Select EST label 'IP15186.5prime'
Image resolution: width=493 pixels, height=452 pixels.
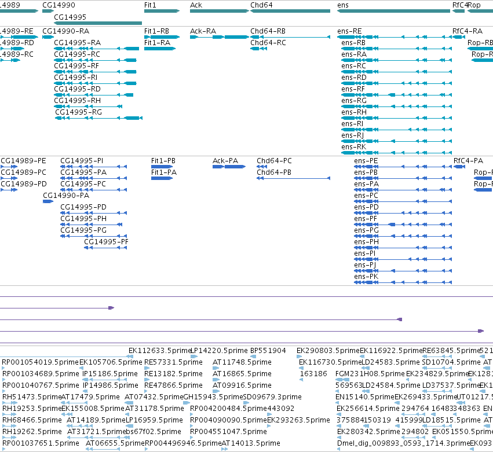[x=110, y=374]
